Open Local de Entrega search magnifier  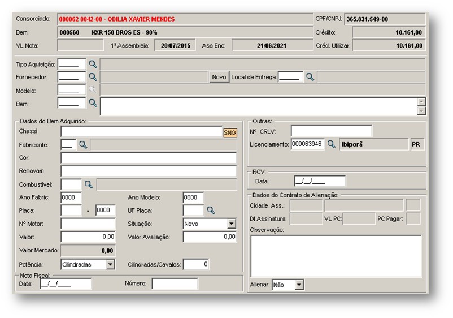[x=310, y=77]
